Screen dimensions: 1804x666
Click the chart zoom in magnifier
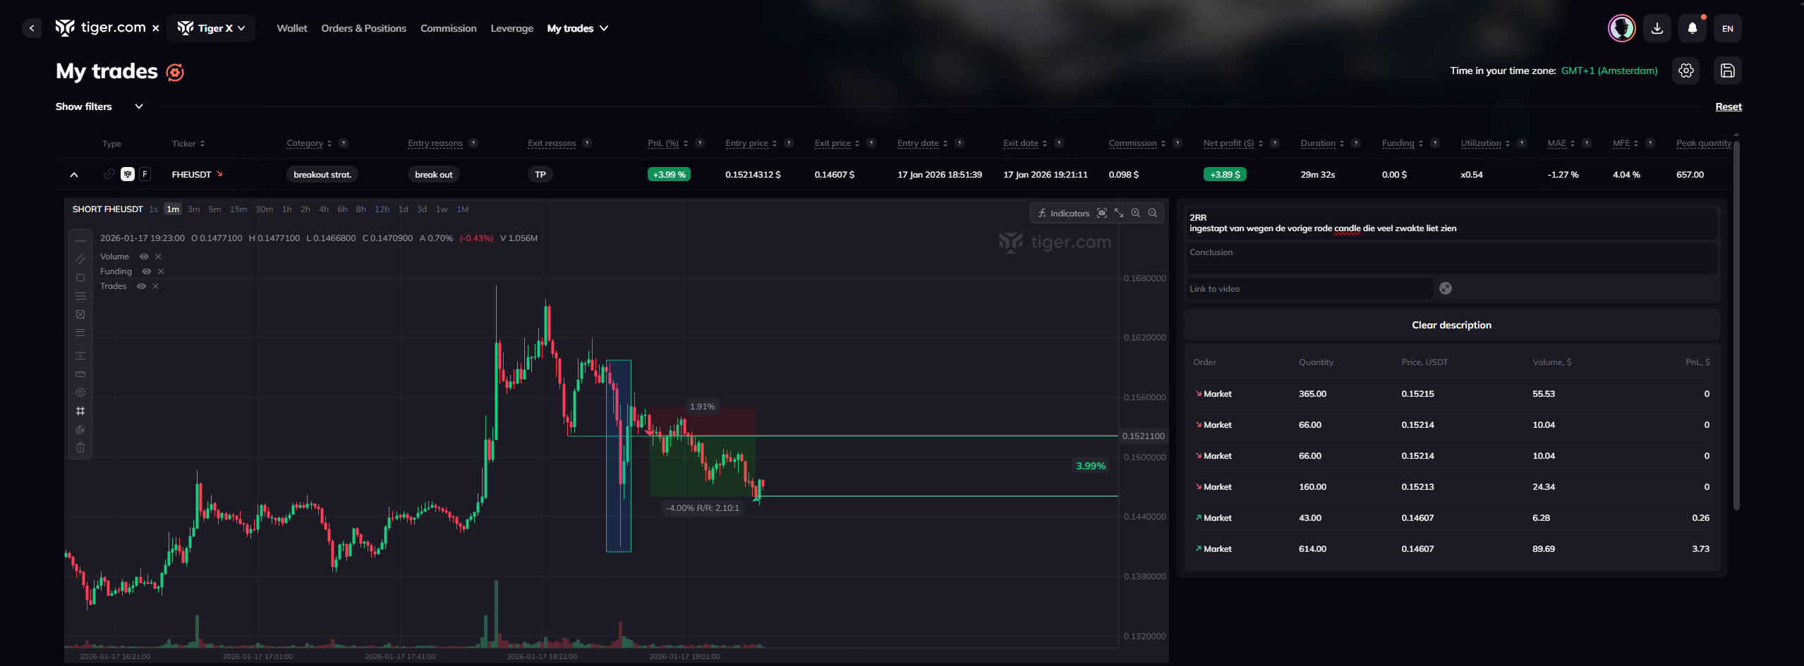pos(1135,213)
